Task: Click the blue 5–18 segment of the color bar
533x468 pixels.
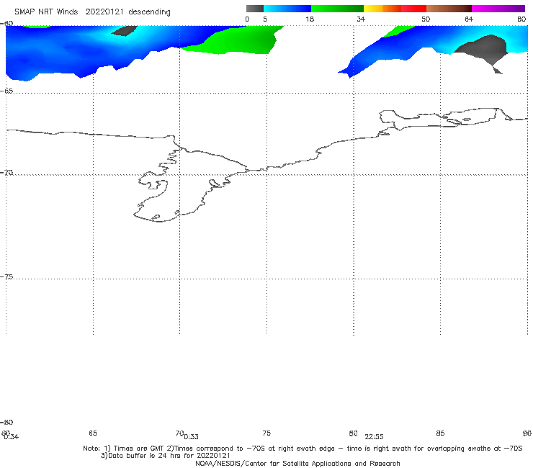Action: [287, 9]
